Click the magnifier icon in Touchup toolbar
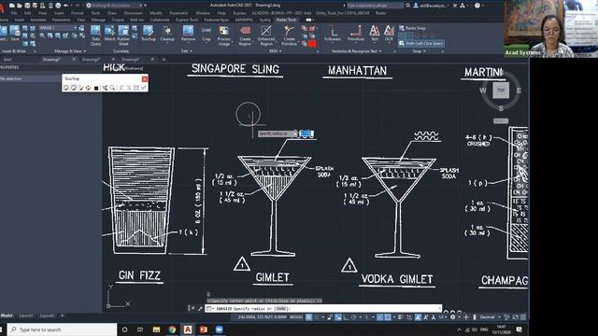The width and height of the screenshot is (598, 336). (112, 88)
